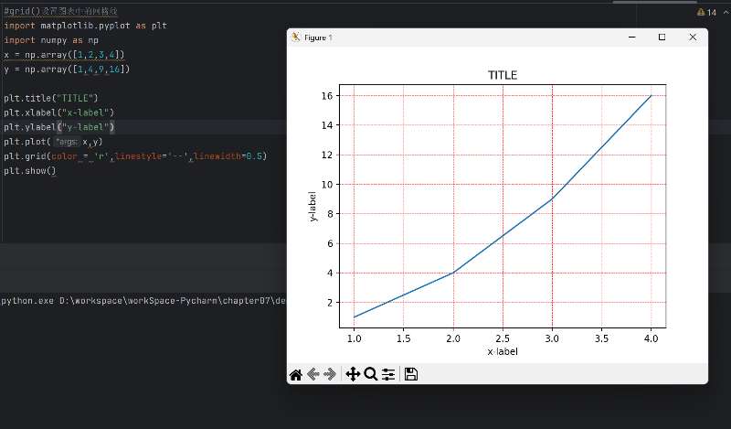Click the blue plotted line in chart

(x=503, y=236)
